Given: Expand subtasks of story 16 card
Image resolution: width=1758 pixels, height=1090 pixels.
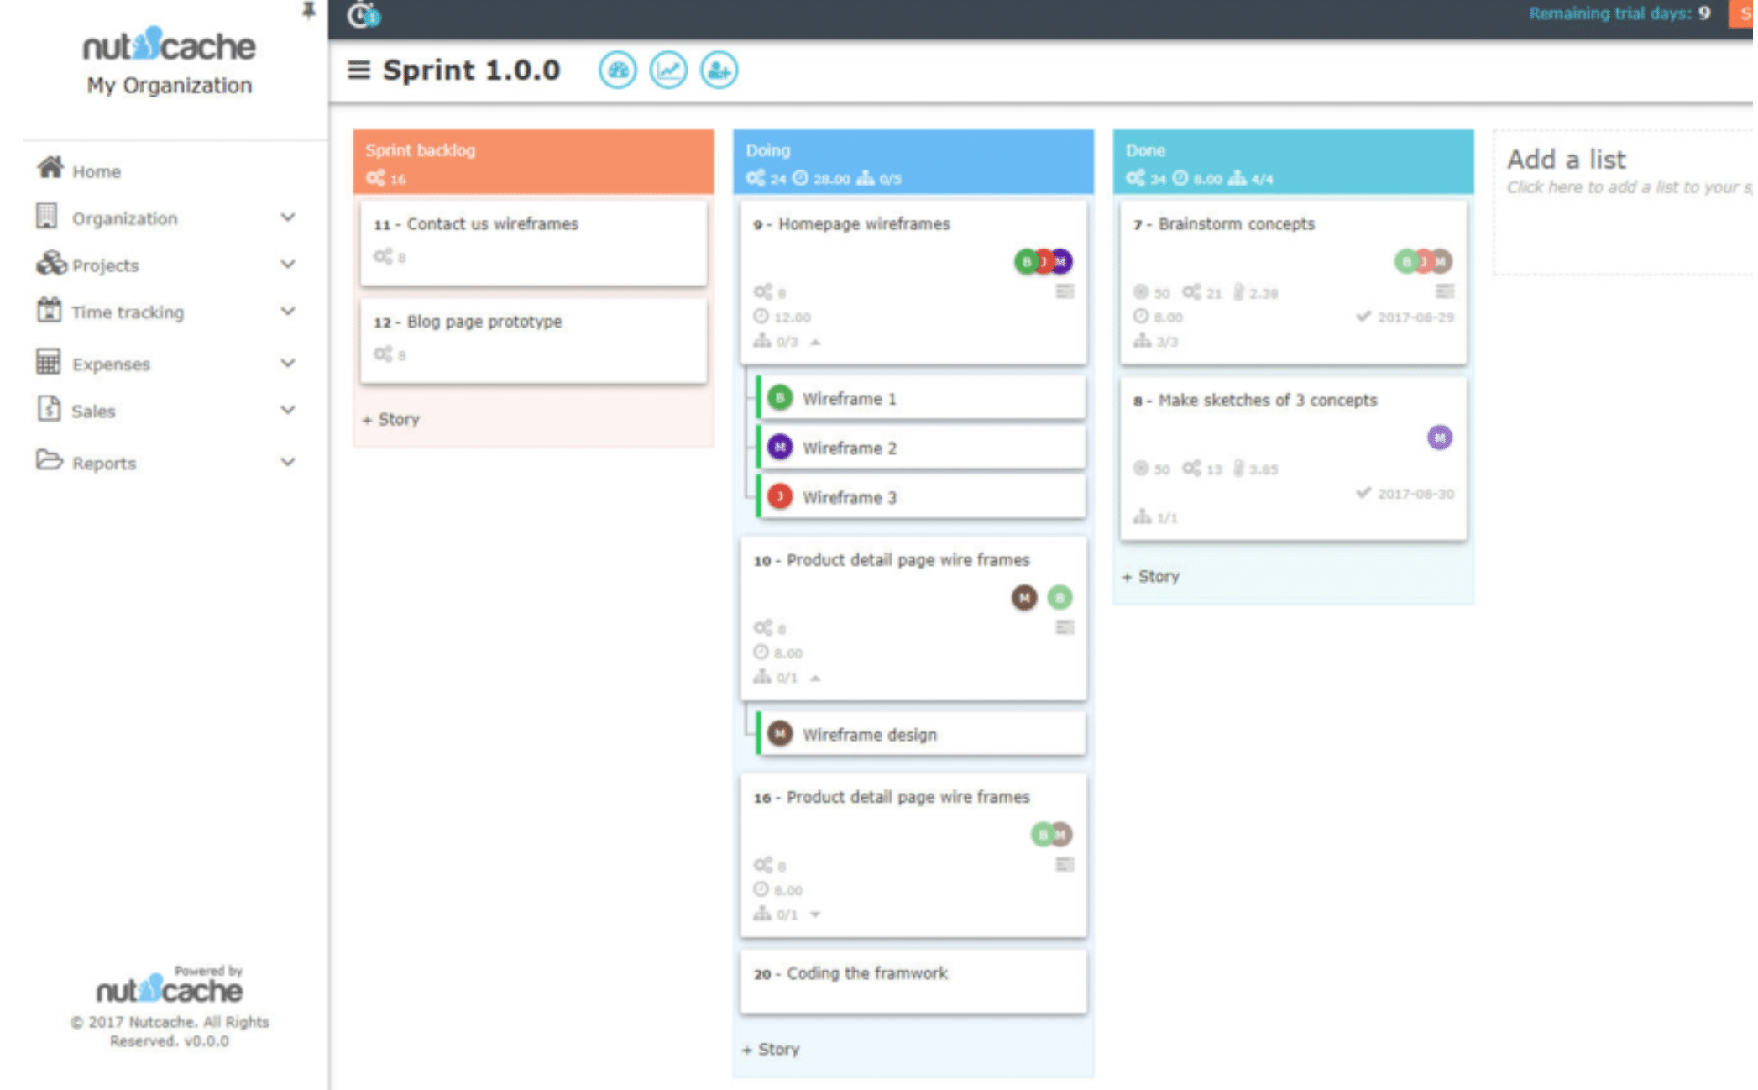Looking at the screenshot, I should [815, 914].
